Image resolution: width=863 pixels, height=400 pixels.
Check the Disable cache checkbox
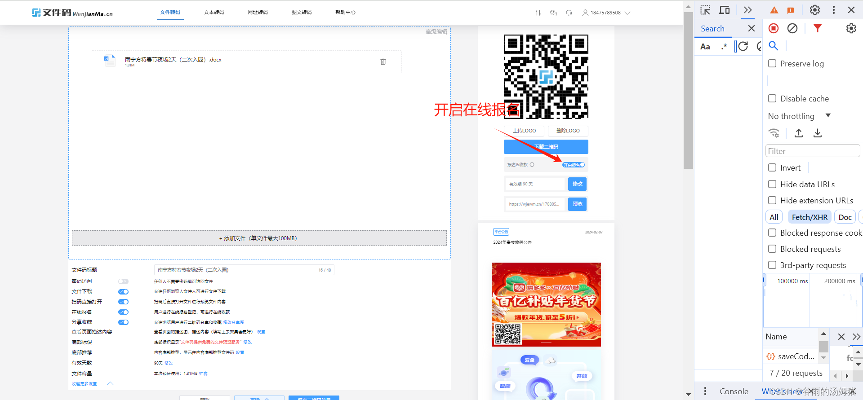(x=772, y=98)
